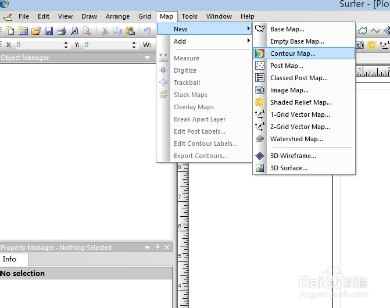Click Break Apart Layer menu item
The image size is (390, 308).
tap(204, 119)
